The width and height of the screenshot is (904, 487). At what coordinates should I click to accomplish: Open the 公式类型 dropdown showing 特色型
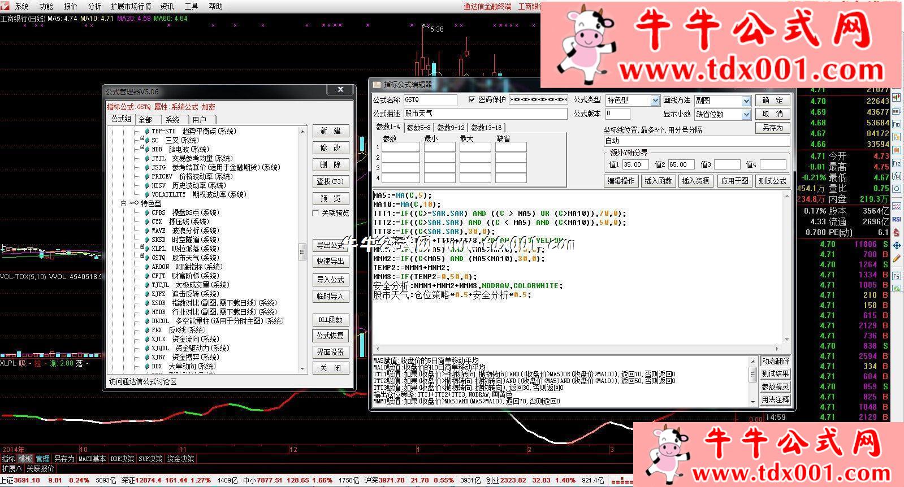[x=655, y=101]
